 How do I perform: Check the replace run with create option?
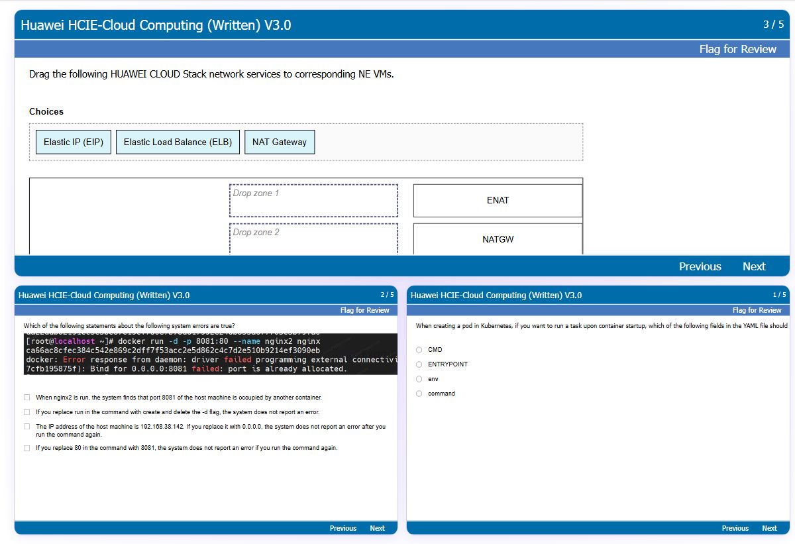coord(26,412)
